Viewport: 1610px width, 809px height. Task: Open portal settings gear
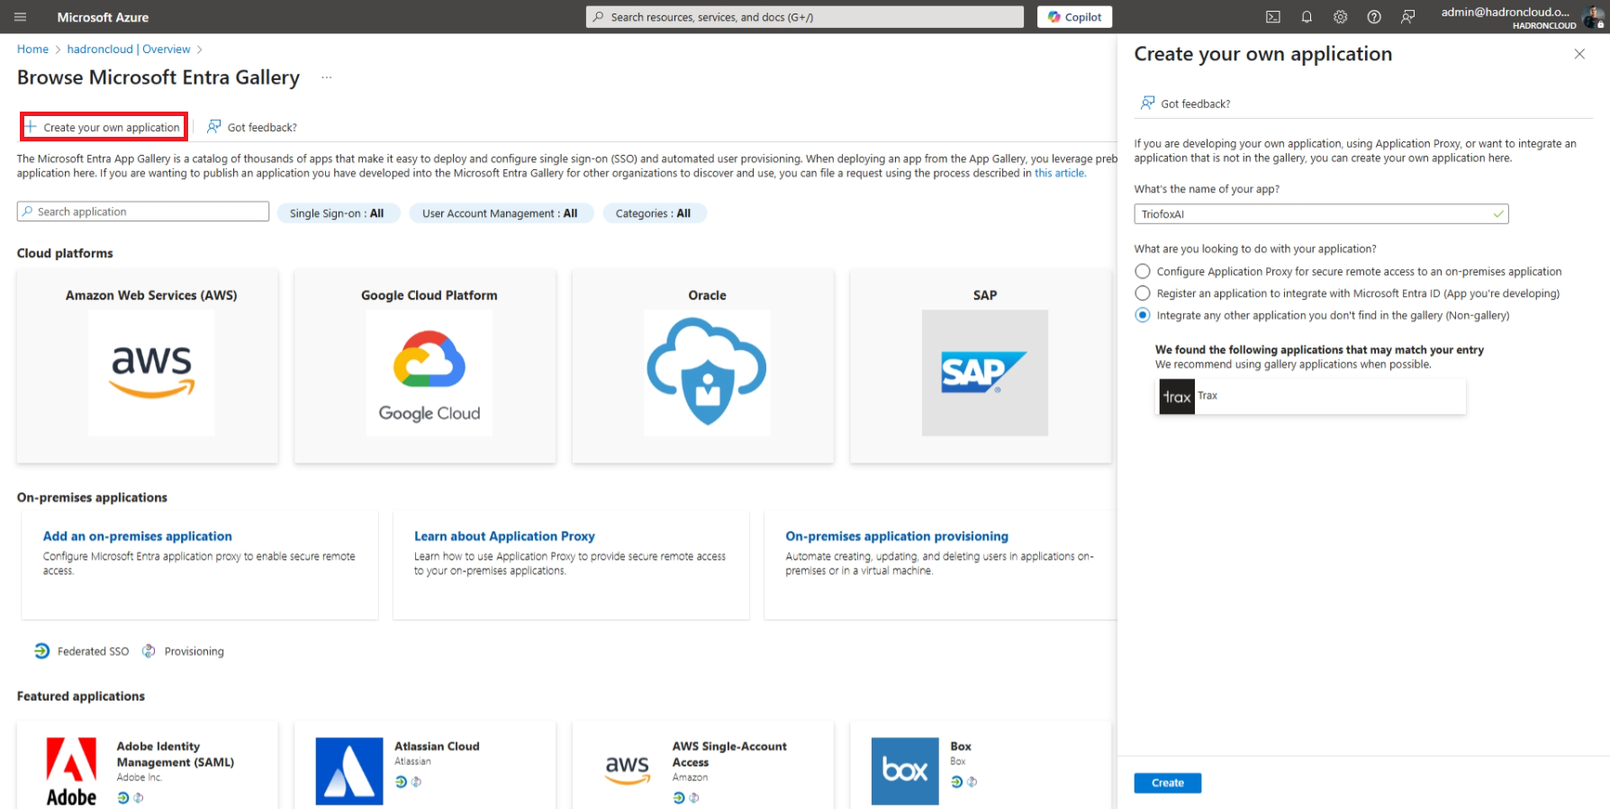point(1341,17)
